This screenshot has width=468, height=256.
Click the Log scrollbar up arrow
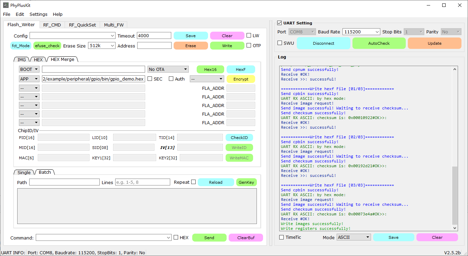click(x=455, y=69)
